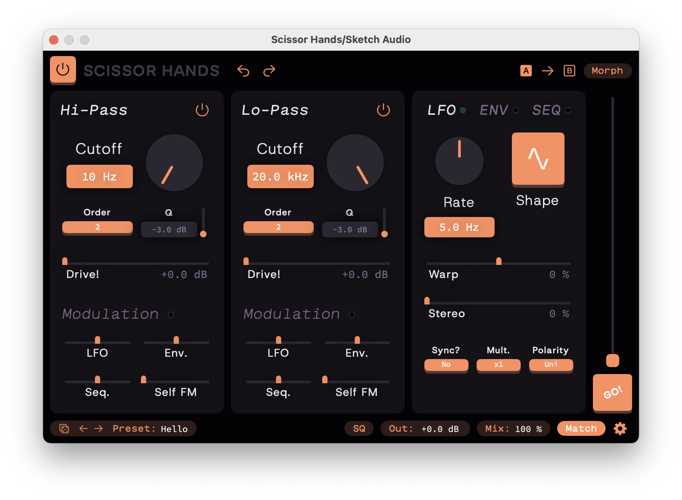
Task: Click the LFO Warp slider handle
Action: (498, 262)
